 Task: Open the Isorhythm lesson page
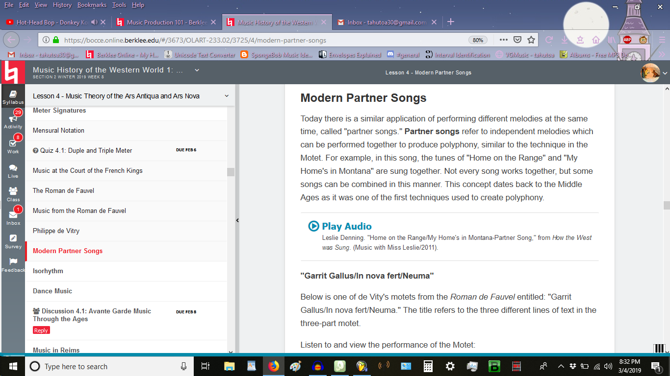click(48, 271)
